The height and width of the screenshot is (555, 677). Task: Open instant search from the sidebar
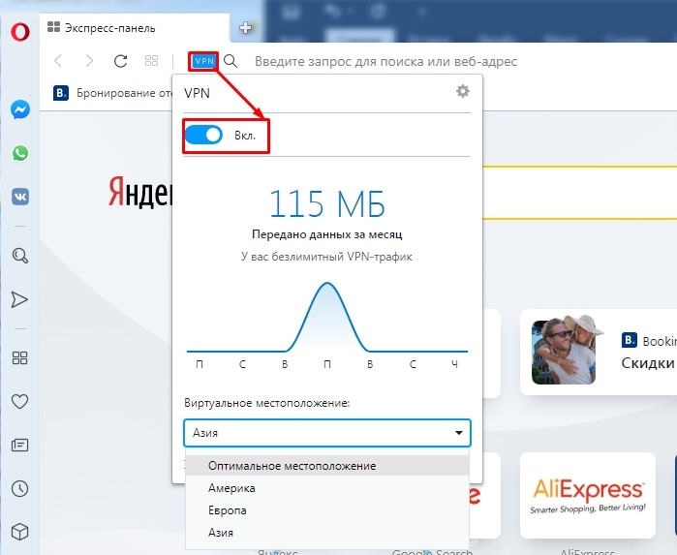tap(20, 256)
